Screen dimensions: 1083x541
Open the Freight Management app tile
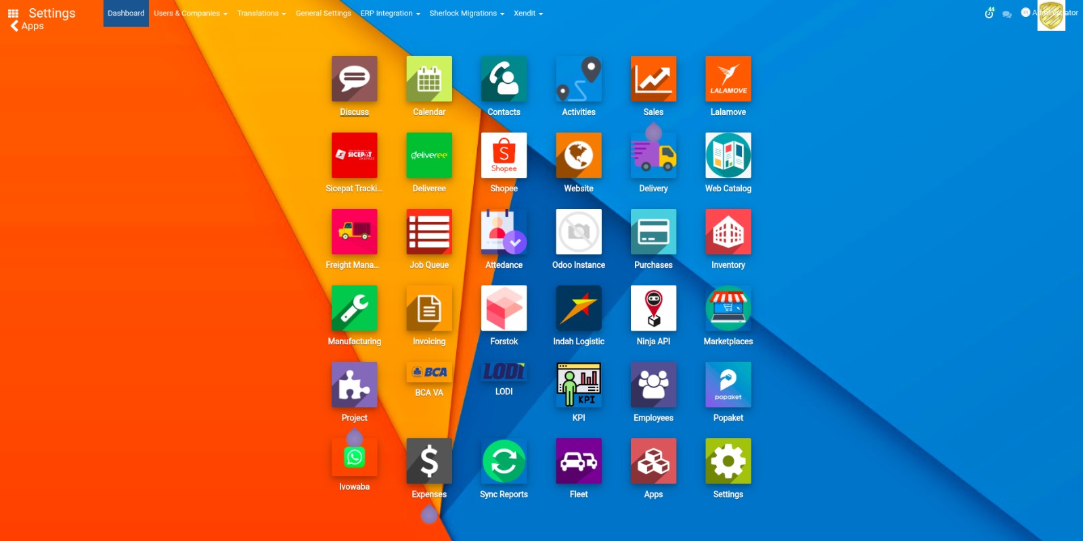point(354,232)
